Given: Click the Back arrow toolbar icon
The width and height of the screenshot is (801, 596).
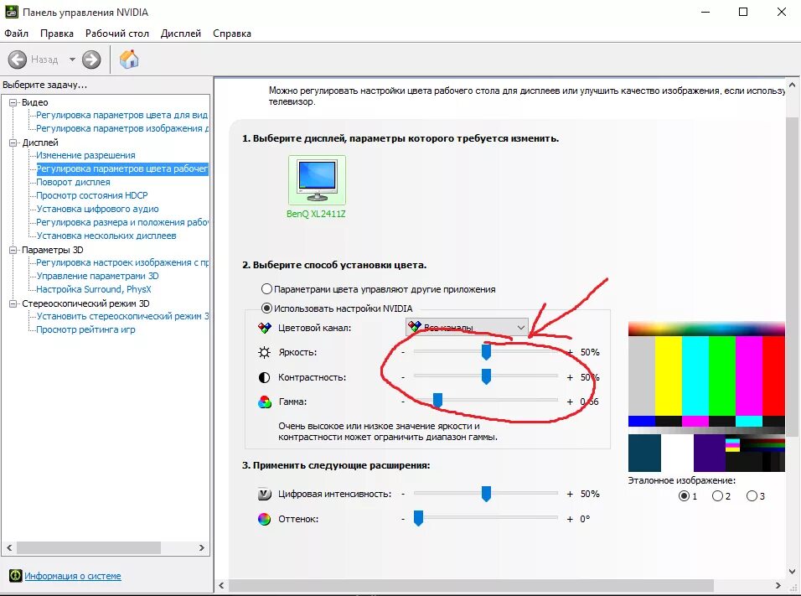Looking at the screenshot, I should pyautogui.click(x=18, y=60).
